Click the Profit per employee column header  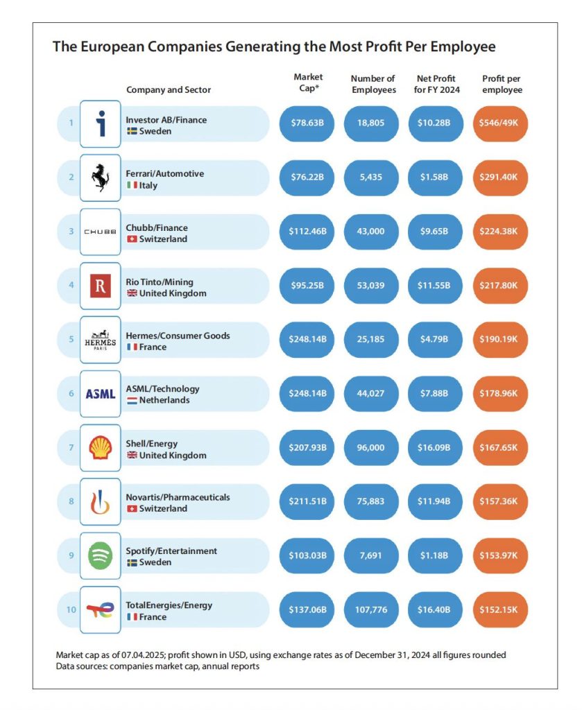(x=502, y=84)
